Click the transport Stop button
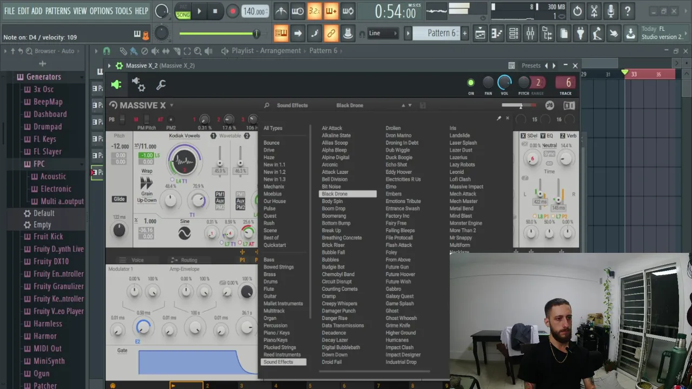This screenshot has width=692, height=389. pos(215,11)
